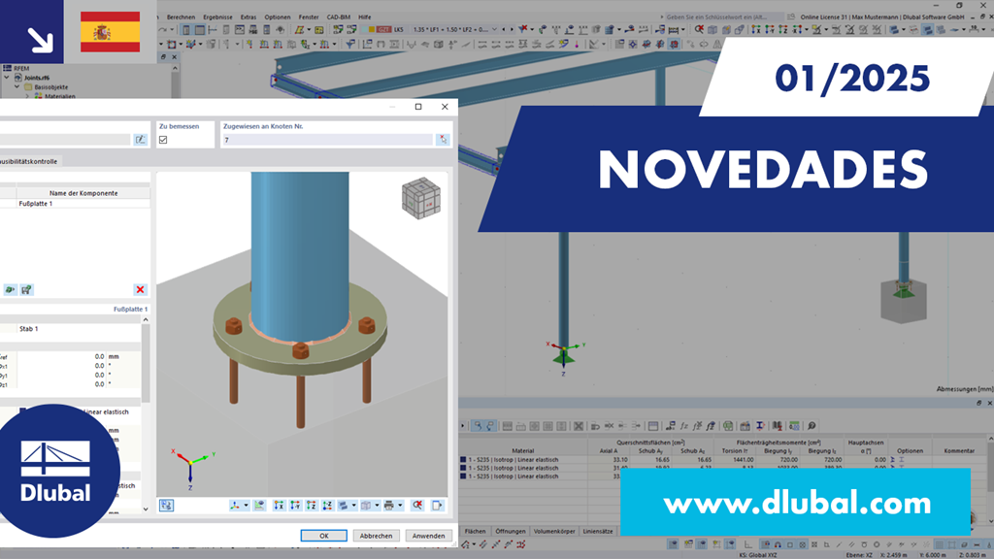Click the edit name icon left of Zu bemessen
This screenshot has height=559, width=994.
click(140, 140)
